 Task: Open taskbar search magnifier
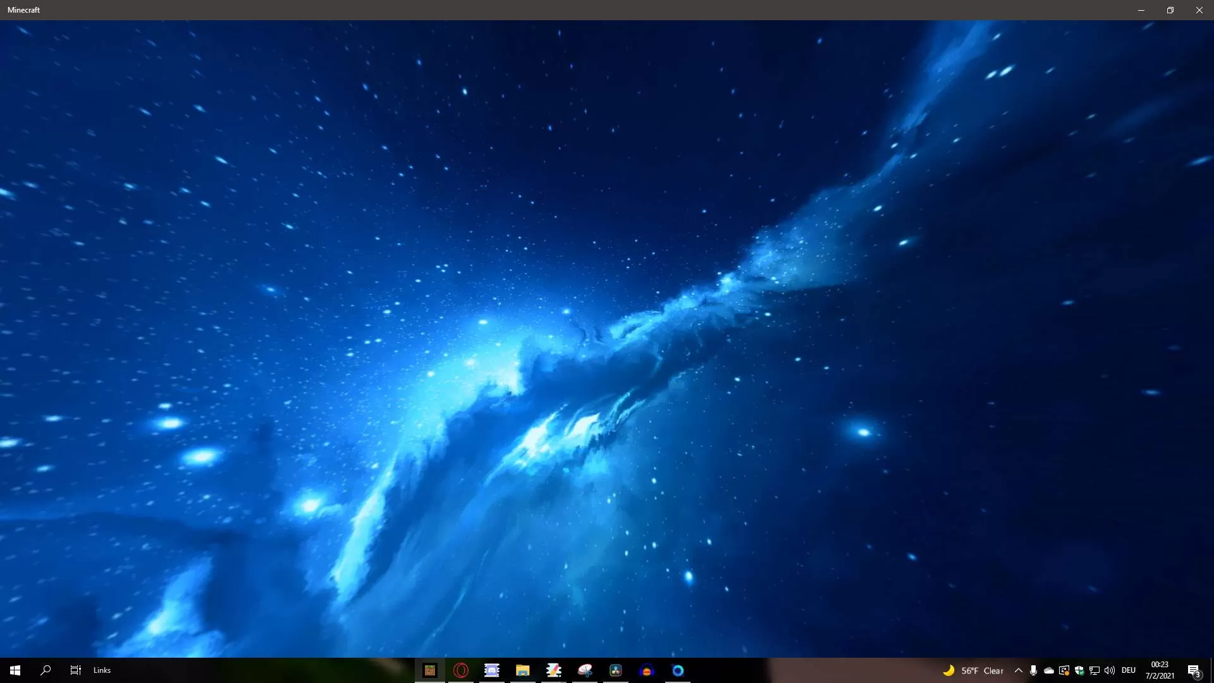click(46, 670)
